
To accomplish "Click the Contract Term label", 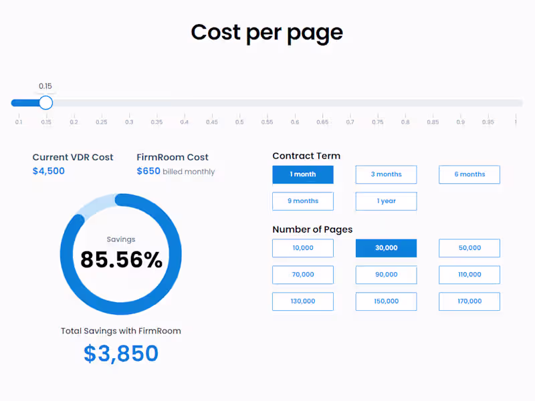I will [306, 156].
